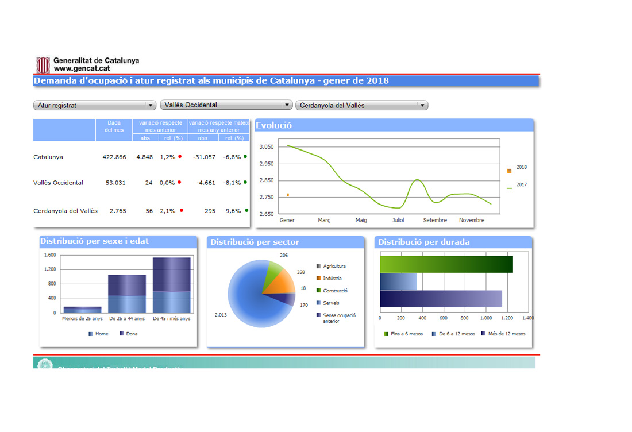632x432 pixels.
Task: Click the Distribució per sector title
Action: click(x=255, y=242)
